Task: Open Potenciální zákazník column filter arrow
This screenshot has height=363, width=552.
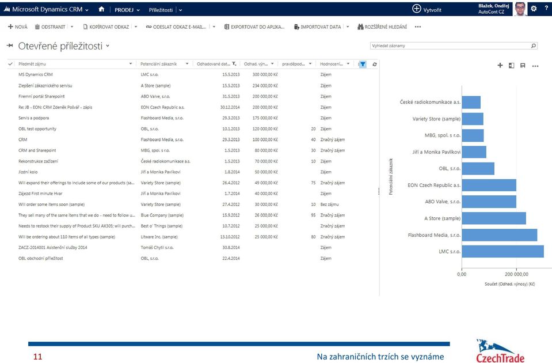Action: point(187,64)
